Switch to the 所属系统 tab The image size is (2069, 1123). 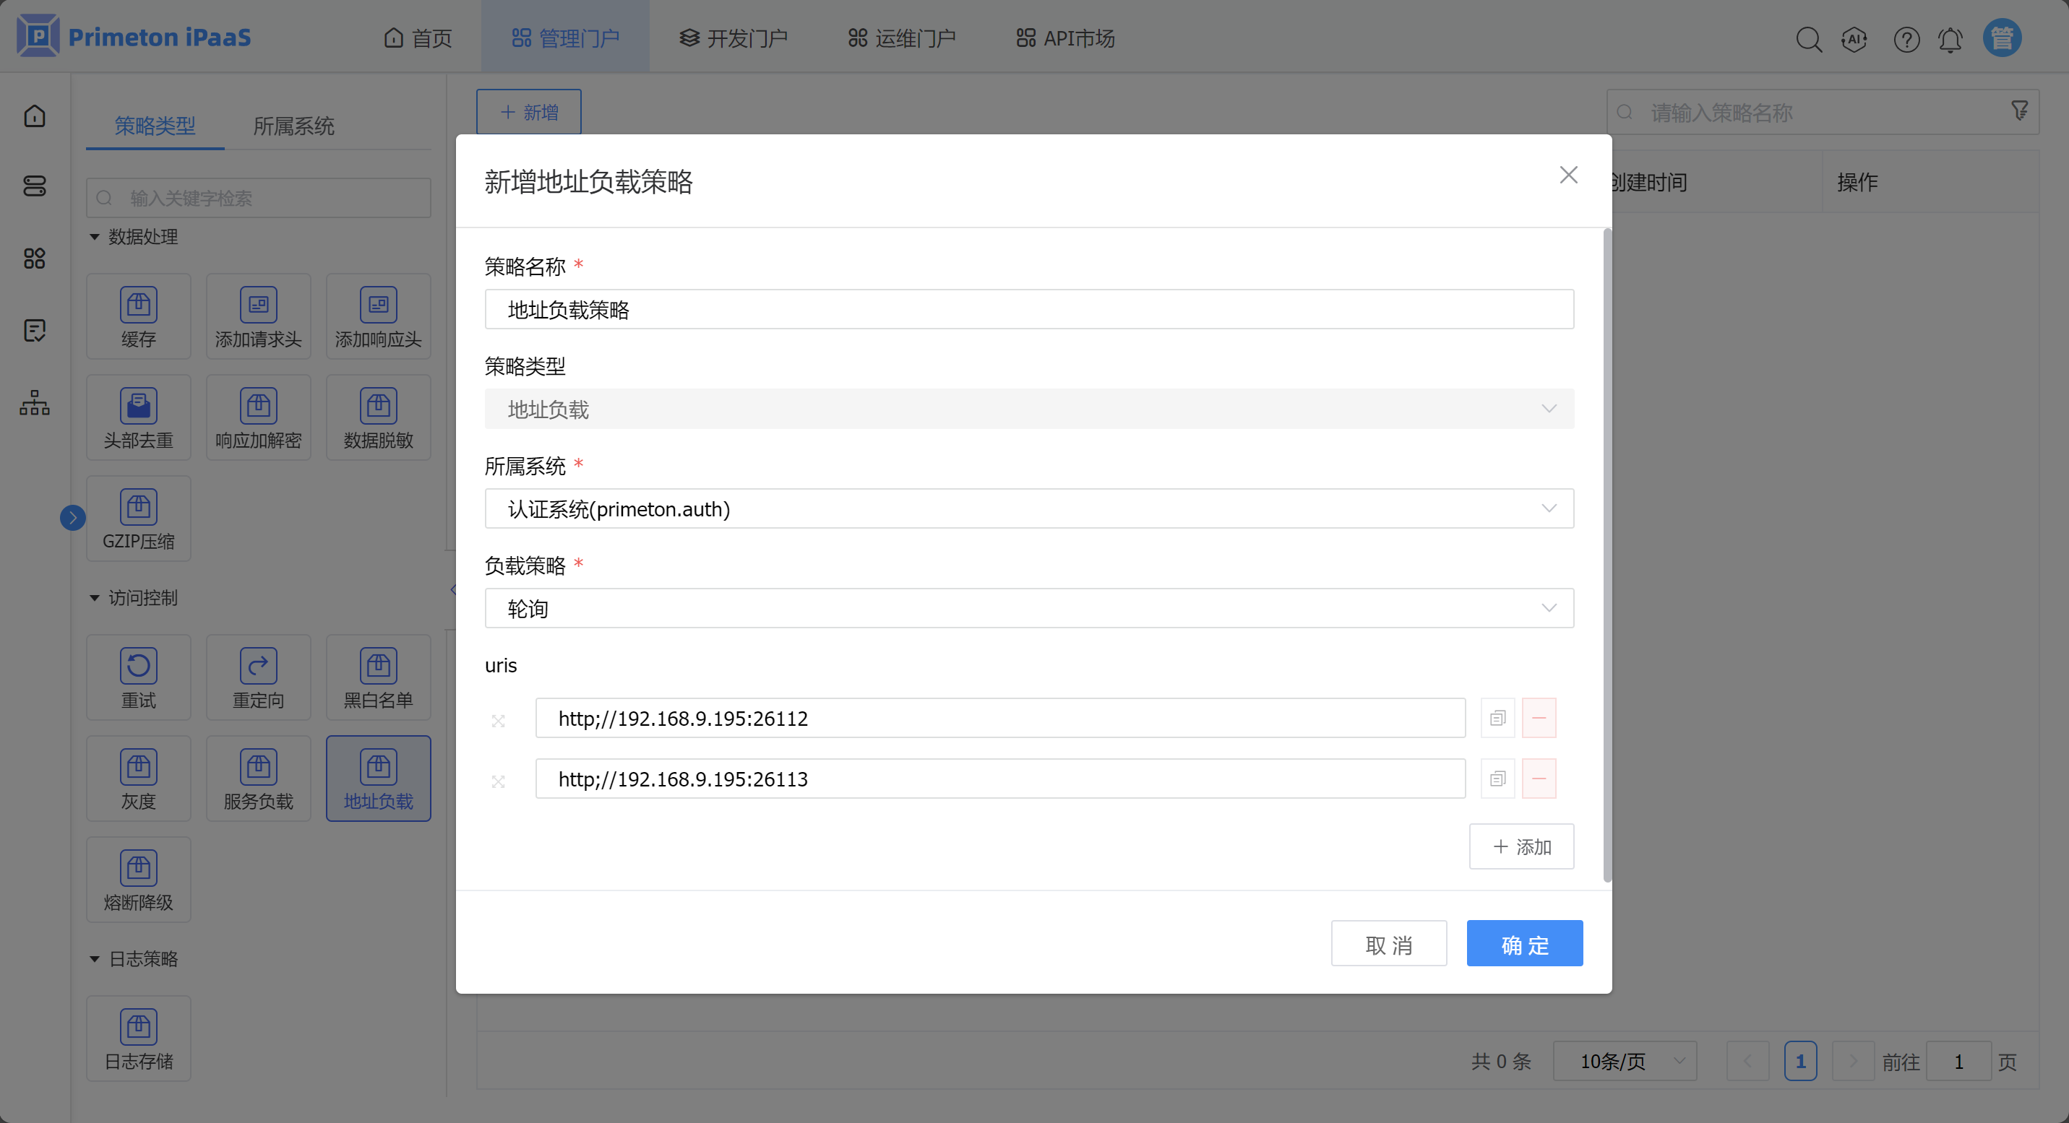pos(293,126)
